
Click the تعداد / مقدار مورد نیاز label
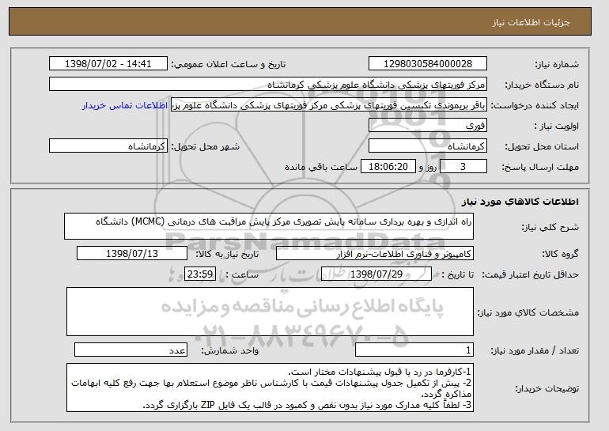pyautogui.click(x=535, y=350)
